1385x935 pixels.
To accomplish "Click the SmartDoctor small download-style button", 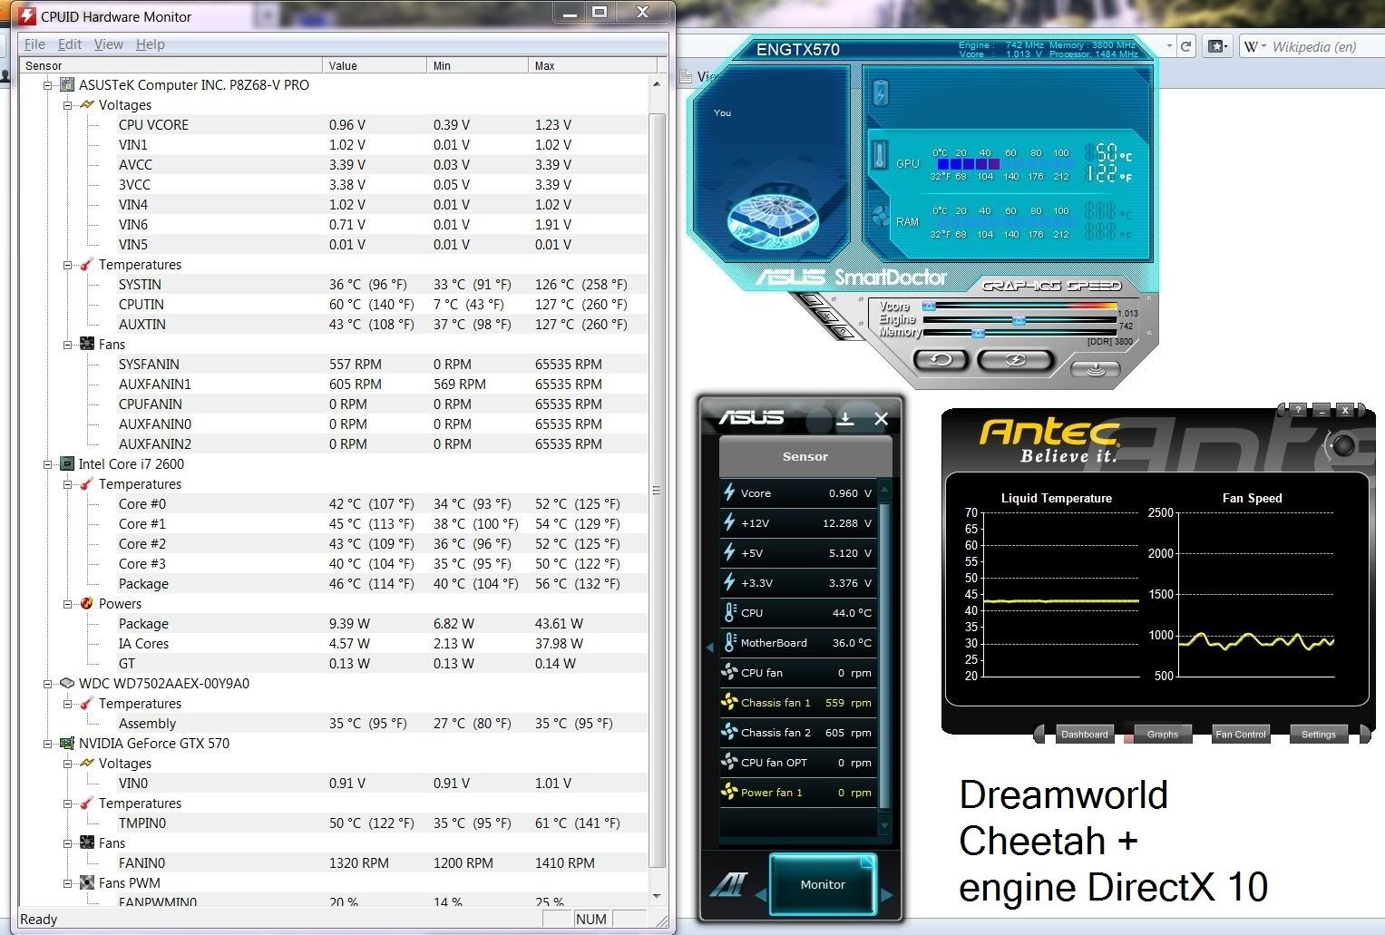I will pyautogui.click(x=1095, y=368).
